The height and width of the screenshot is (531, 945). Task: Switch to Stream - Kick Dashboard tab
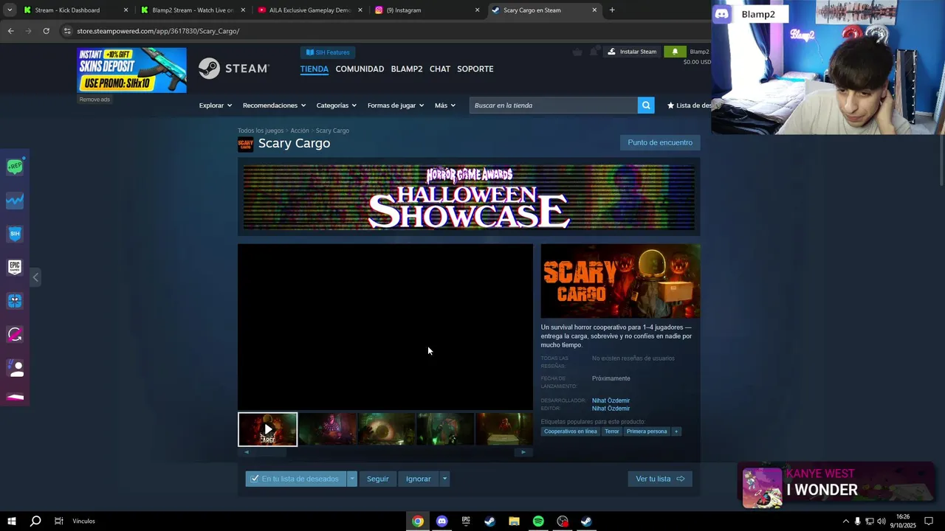(74, 10)
